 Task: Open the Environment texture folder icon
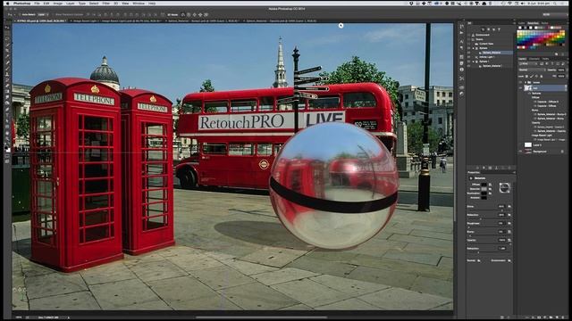pos(509,260)
